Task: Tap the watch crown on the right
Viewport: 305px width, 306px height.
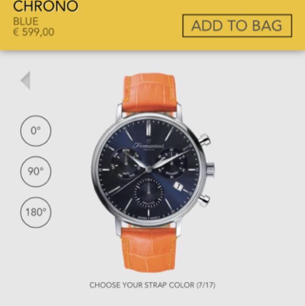Action: pos(210,169)
